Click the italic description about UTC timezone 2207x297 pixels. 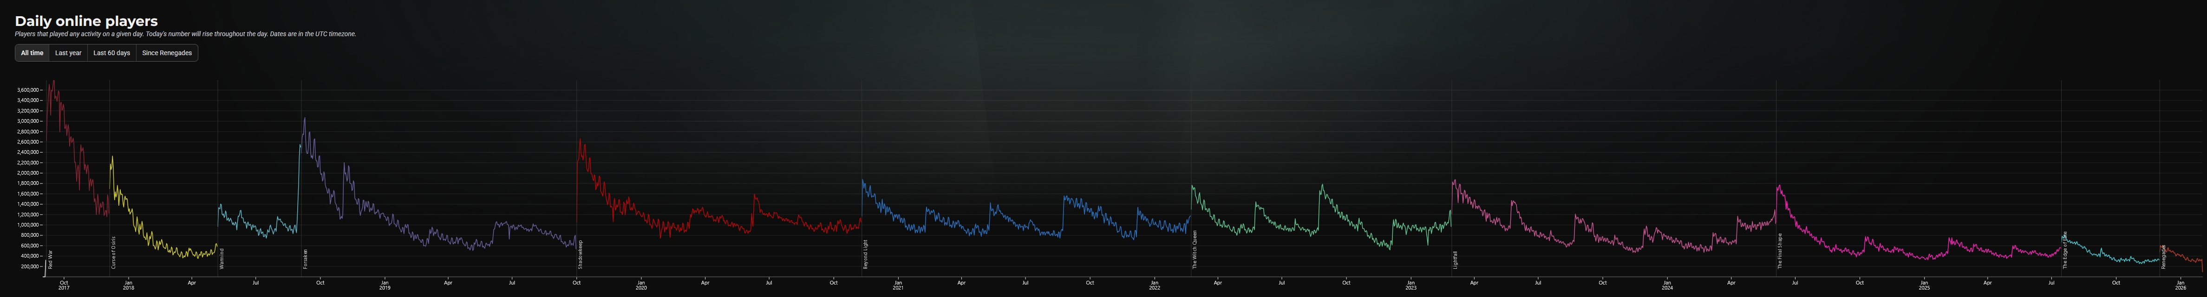(185, 34)
